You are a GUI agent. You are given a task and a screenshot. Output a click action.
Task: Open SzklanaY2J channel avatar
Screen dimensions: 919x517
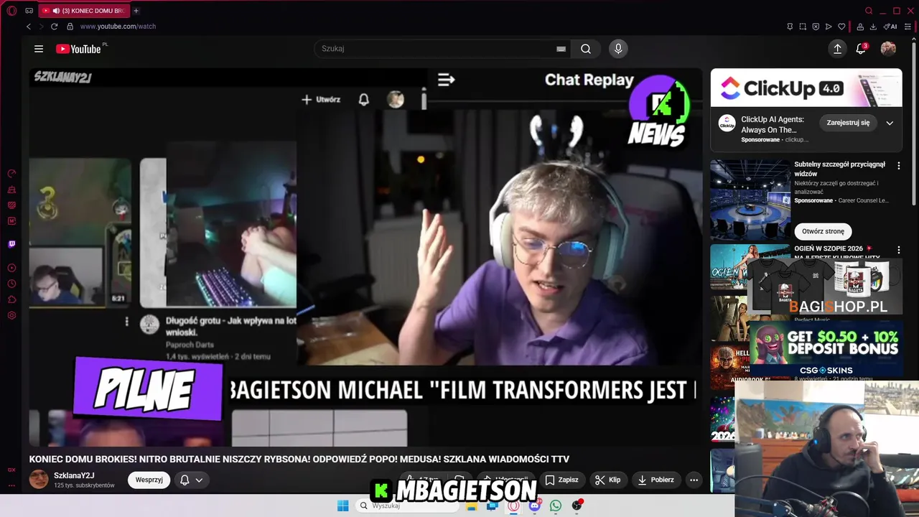[x=39, y=480]
